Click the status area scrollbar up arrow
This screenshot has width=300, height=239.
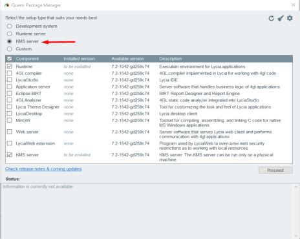[x=295, y=187]
